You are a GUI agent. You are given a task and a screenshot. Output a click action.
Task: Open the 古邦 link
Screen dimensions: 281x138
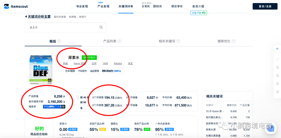click(x=94, y=63)
